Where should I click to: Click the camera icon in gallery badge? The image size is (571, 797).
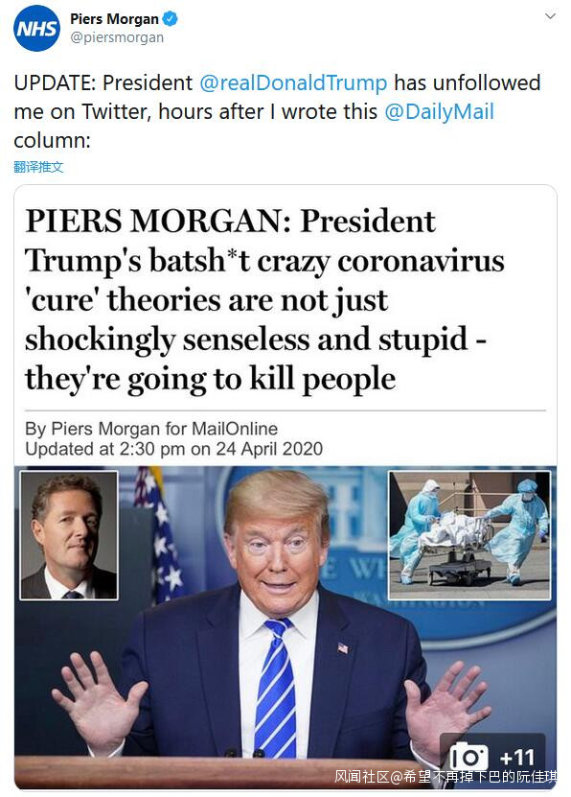click(469, 758)
